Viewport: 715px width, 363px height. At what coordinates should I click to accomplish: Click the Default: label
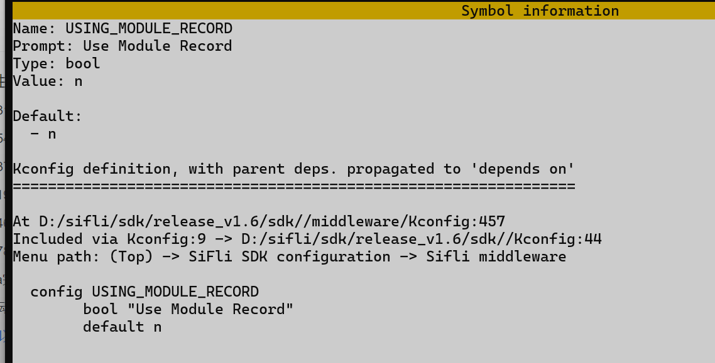47,116
